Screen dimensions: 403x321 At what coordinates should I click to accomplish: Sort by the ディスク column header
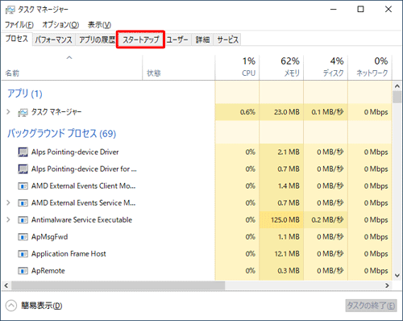point(326,67)
